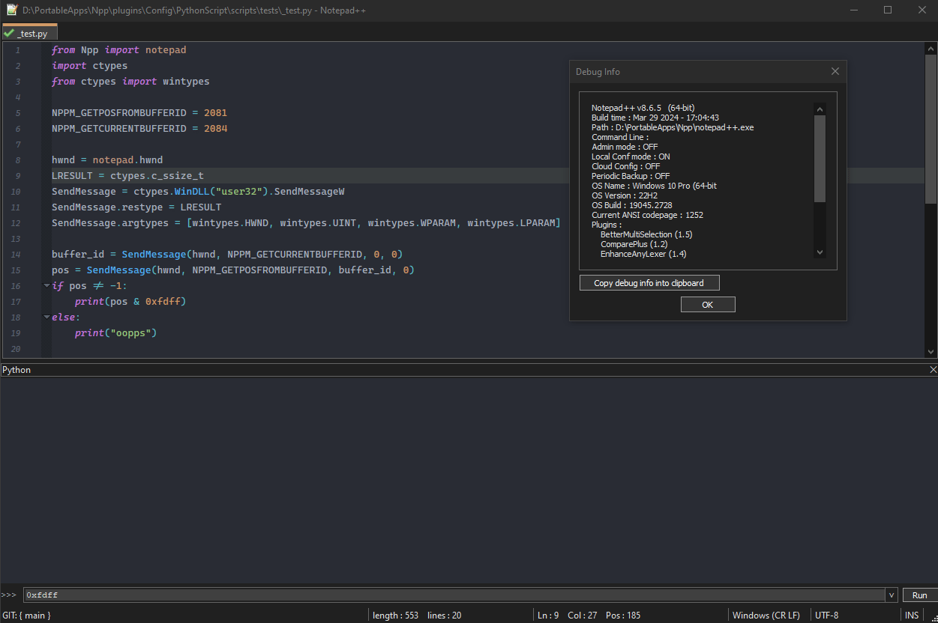
Task: Click the Windows (CR LF) line ending indicator
Action: (x=766, y=616)
